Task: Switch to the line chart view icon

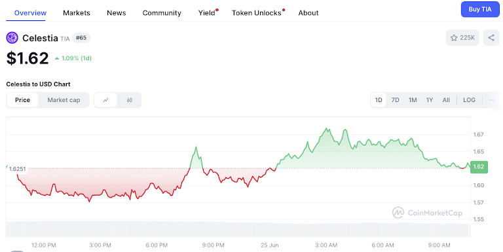Action: [105, 100]
